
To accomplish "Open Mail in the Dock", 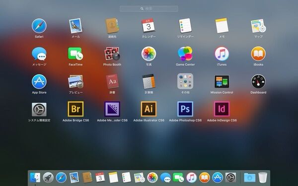I will [74, 178].
